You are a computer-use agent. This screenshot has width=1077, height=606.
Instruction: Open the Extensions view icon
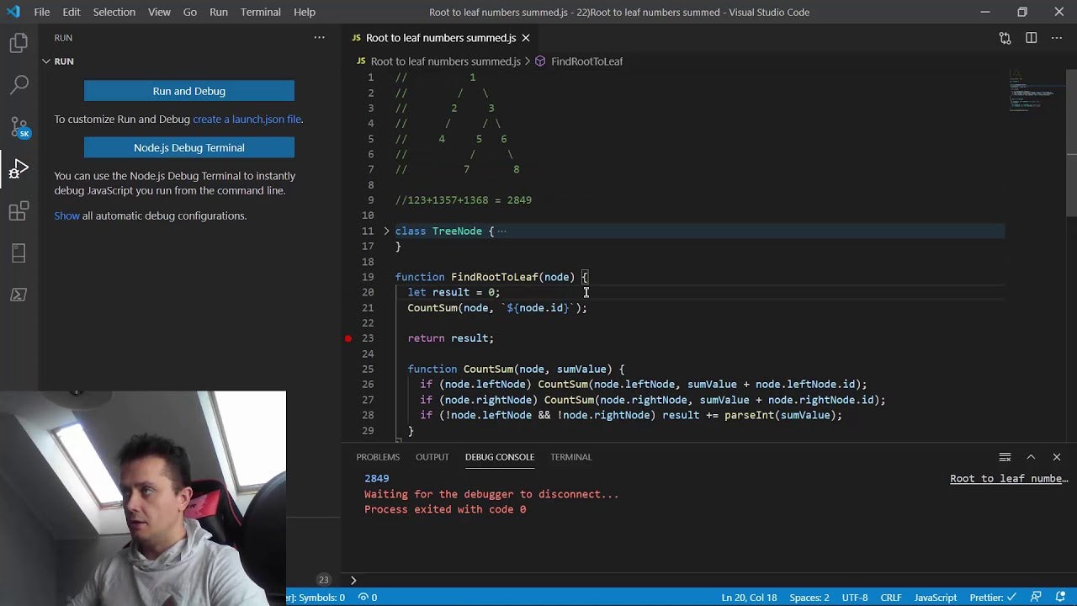(x=19, y=210)
